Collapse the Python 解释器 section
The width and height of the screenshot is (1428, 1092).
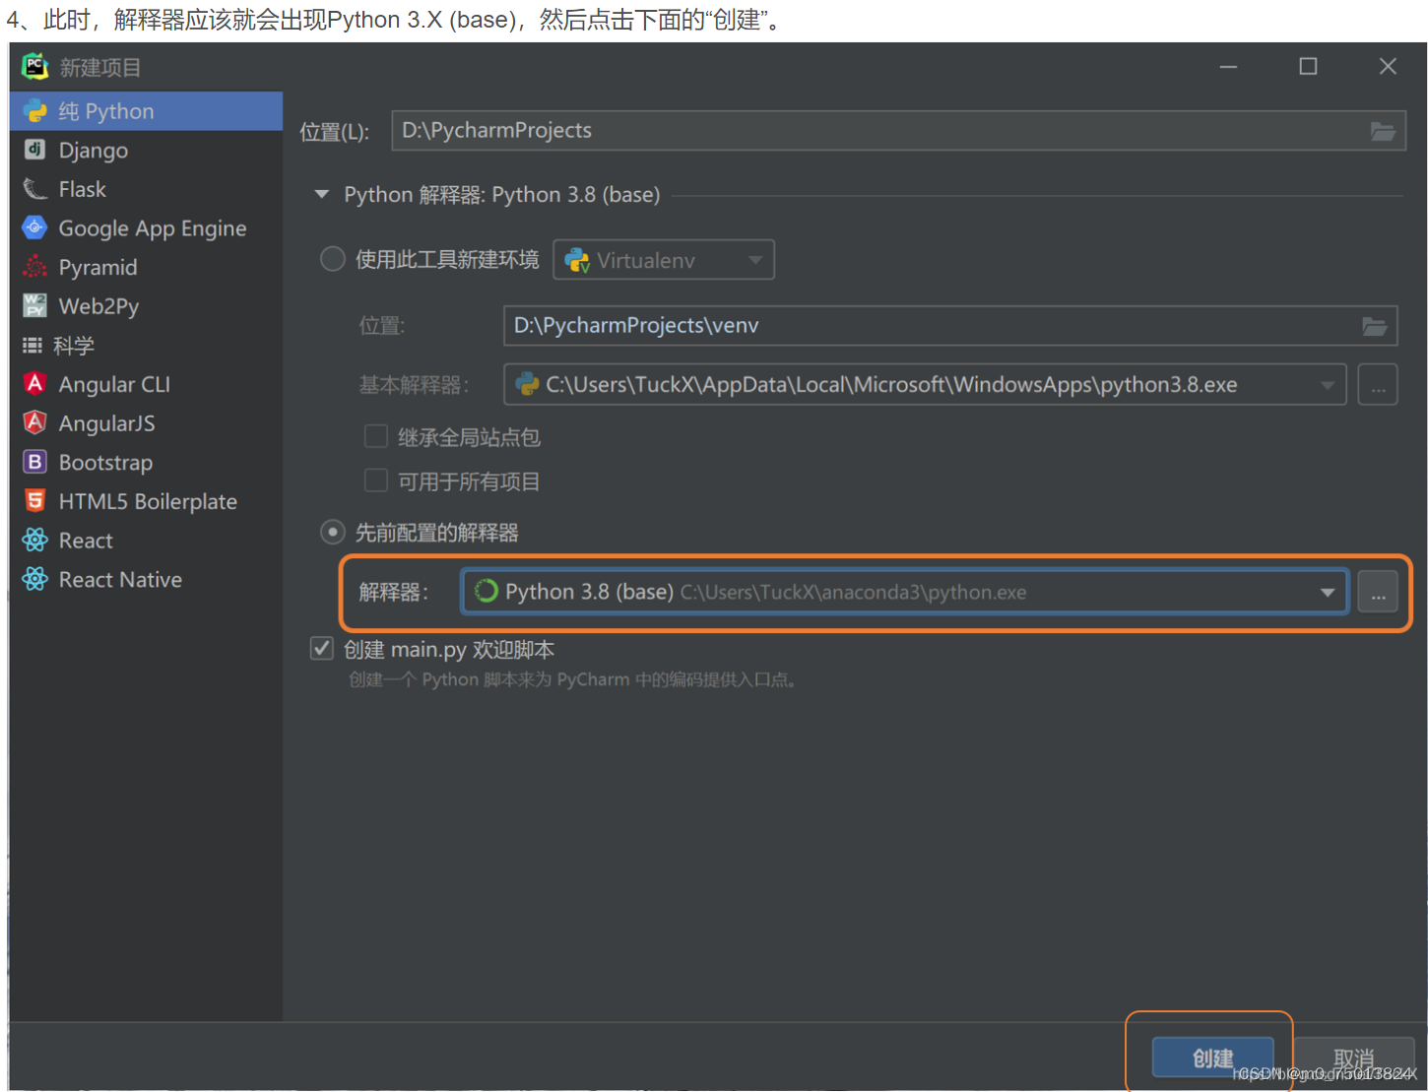[321, 194]
